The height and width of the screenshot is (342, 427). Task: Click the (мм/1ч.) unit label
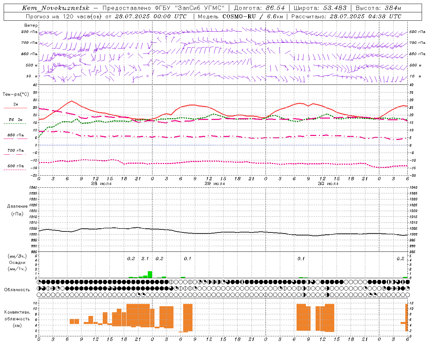(x=17, y=269)
